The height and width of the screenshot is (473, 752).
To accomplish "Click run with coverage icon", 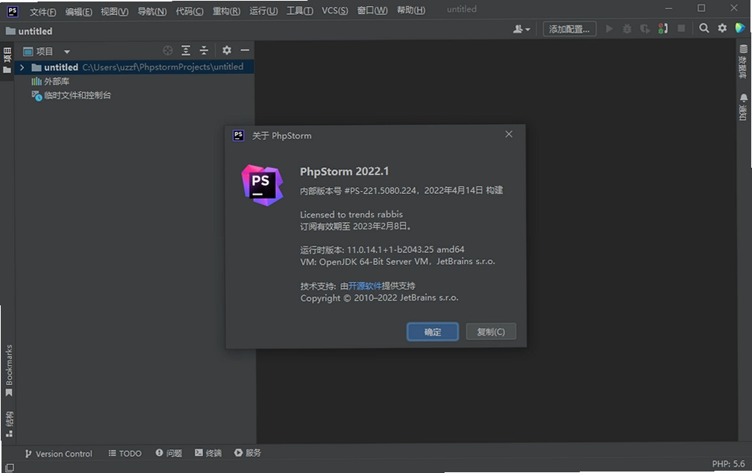I will tap(645, 29).
